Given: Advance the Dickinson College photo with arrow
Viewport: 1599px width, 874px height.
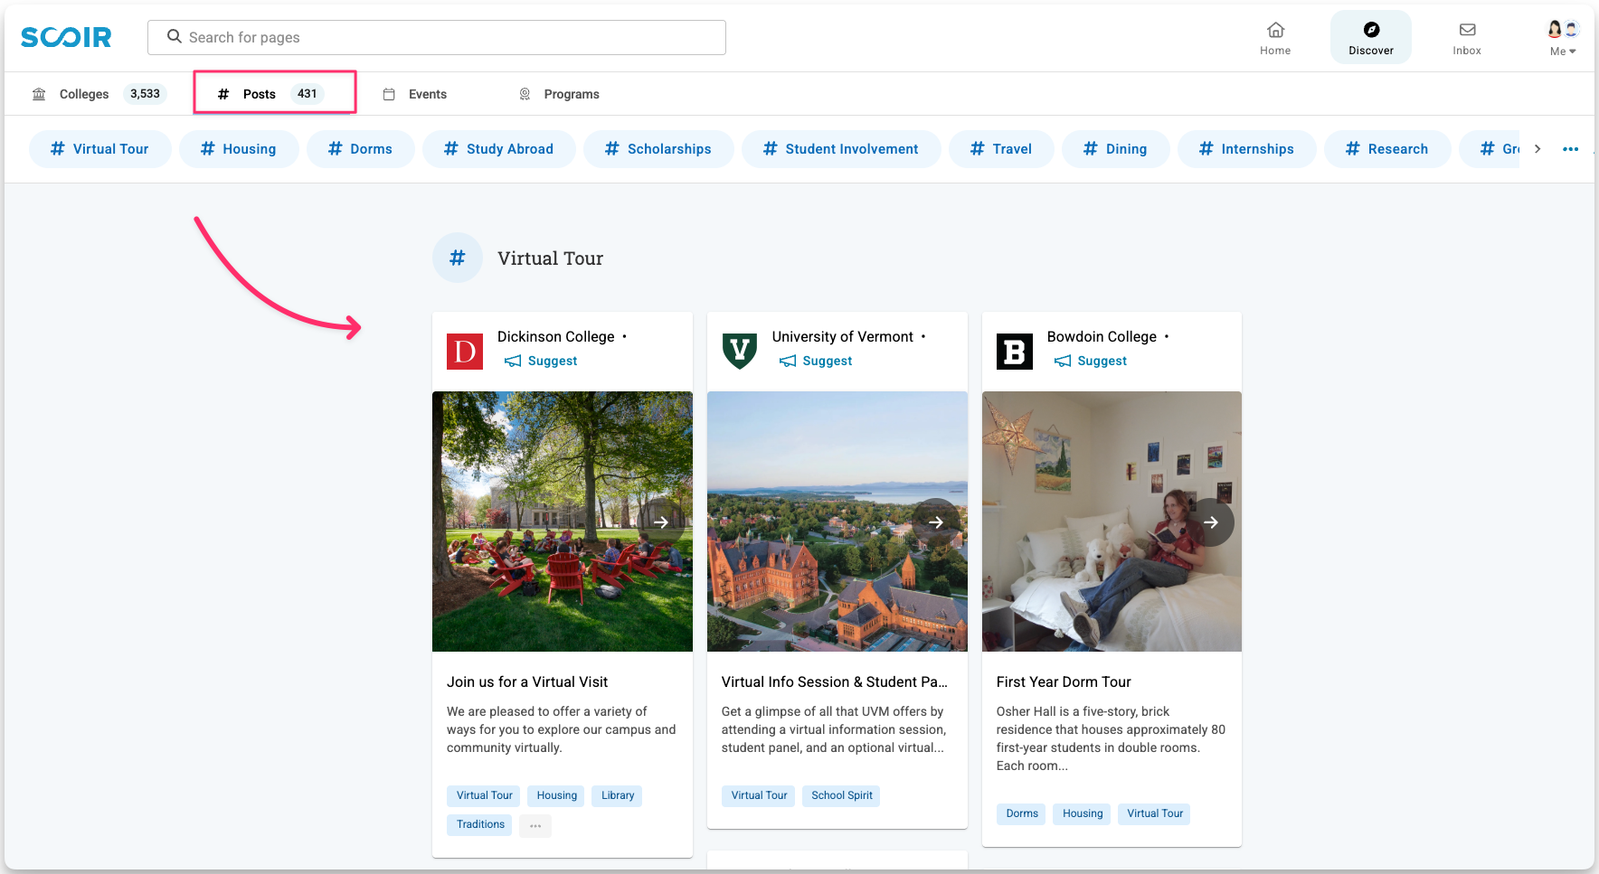Looking at the screenshot, I should (x=661, y=522).
